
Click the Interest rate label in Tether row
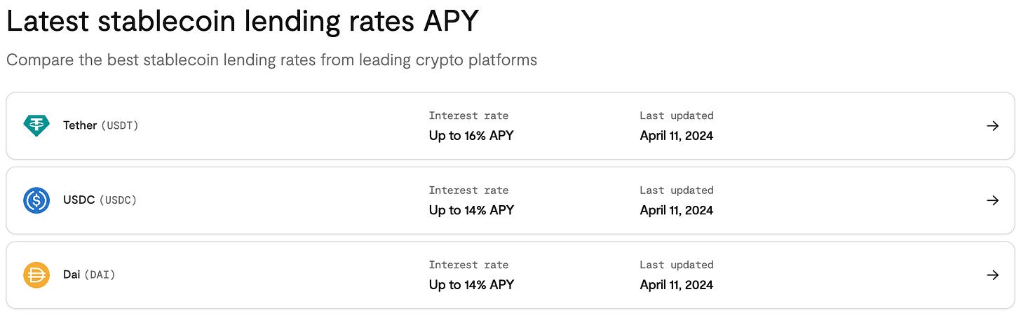(469, 116)
